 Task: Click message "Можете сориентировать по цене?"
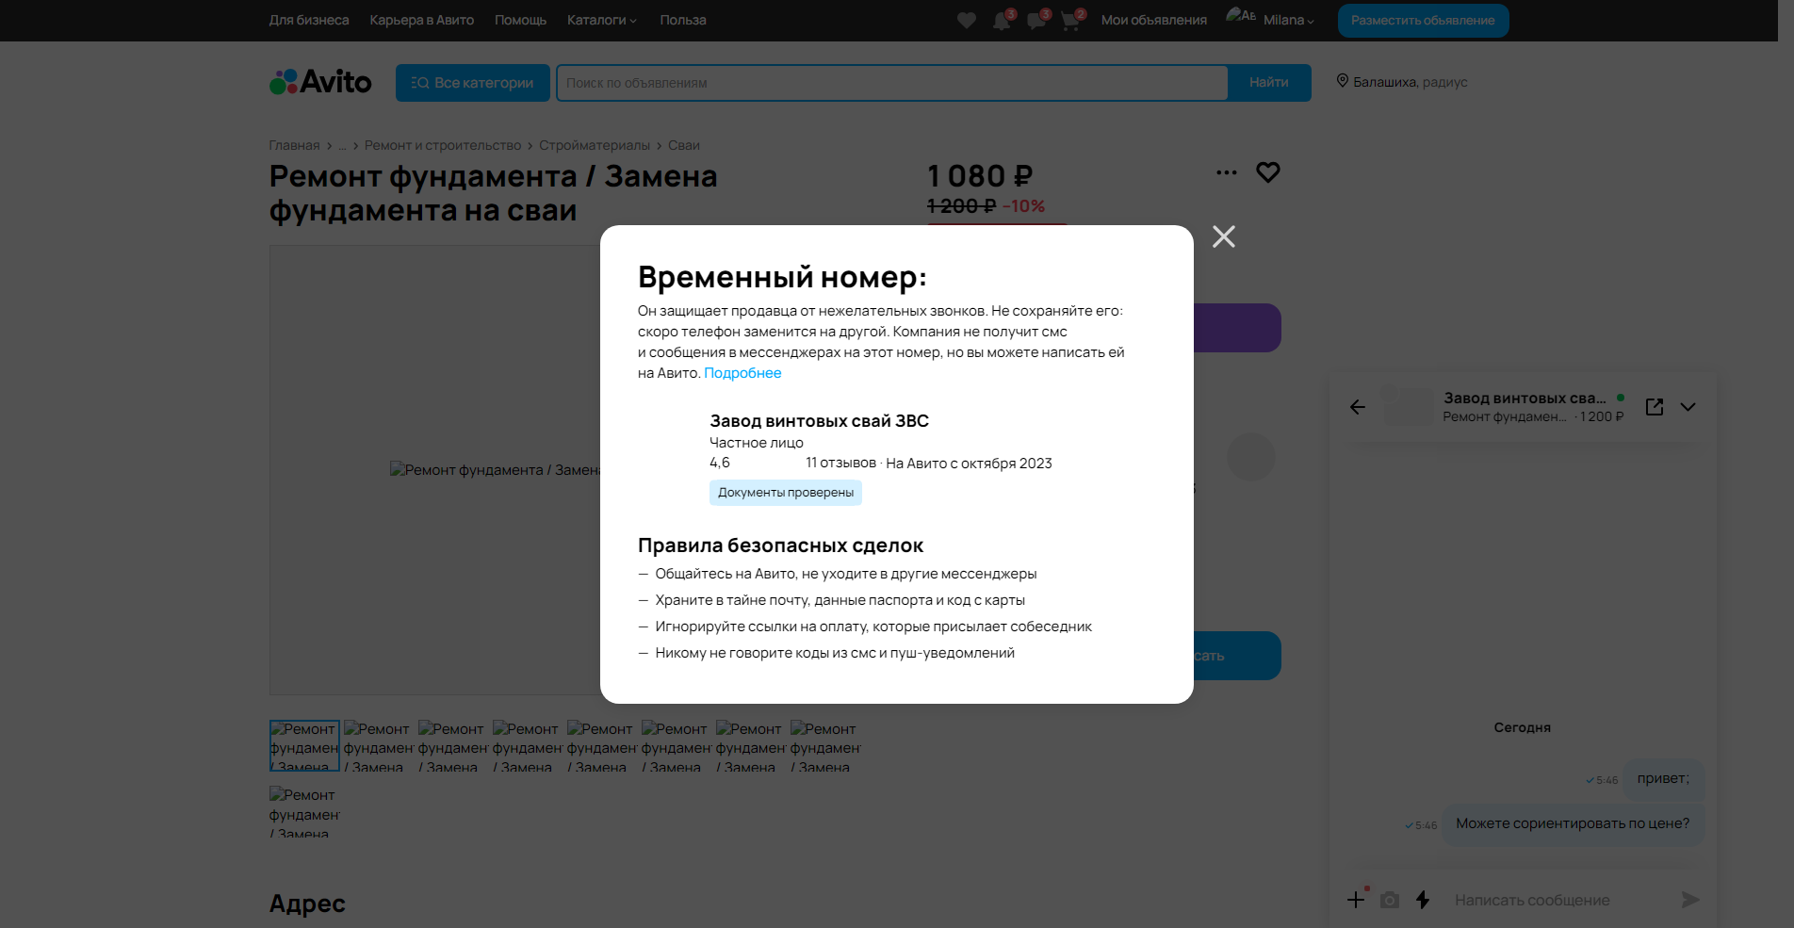1573,824
